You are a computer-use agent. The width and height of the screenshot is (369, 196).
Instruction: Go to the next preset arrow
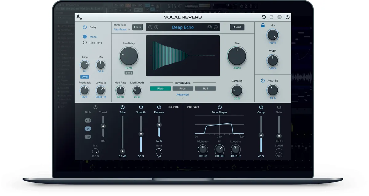(156, 27)
